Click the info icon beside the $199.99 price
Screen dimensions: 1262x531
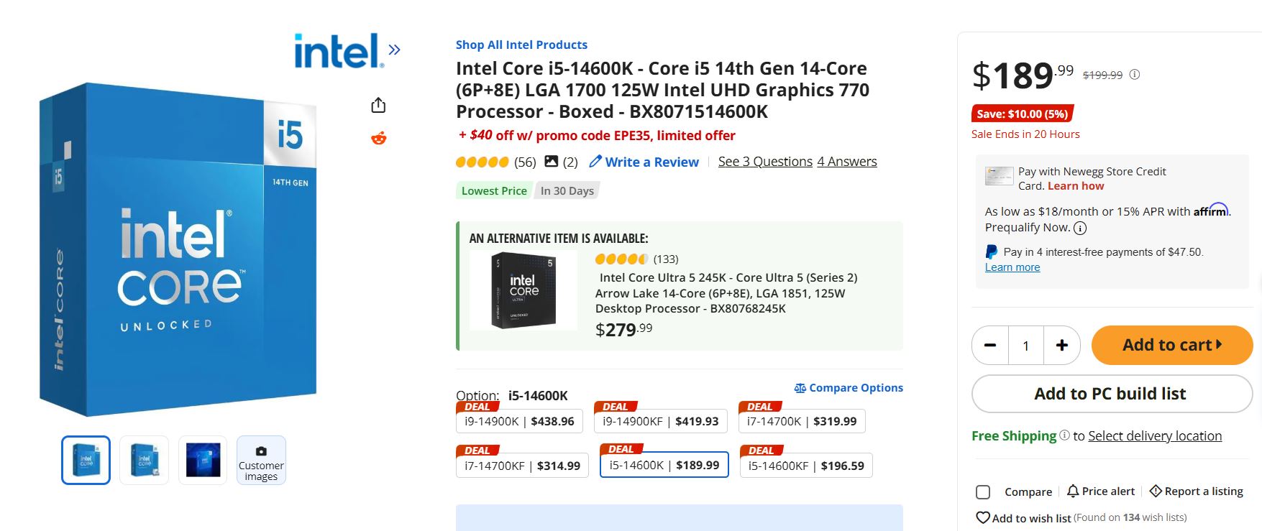click(1135, 74)
